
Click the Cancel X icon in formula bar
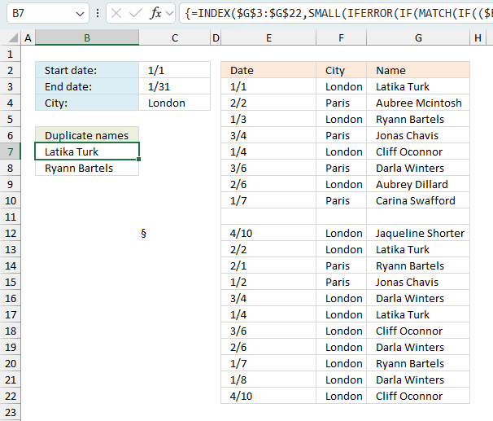tap(116, 13)
